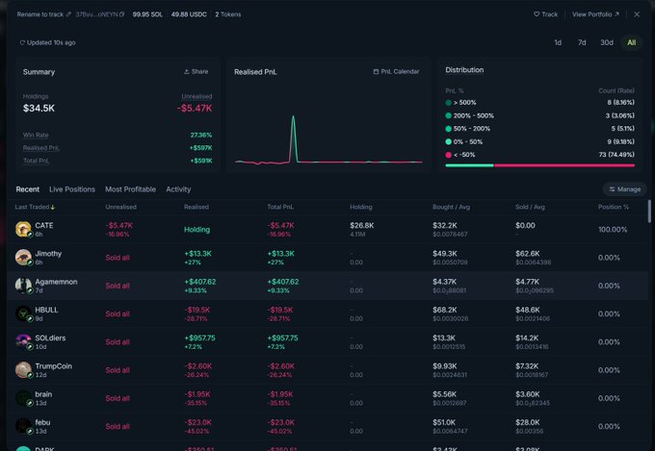Sort by the Sold / Avg column header
Image resolution: width=655 pixels, height=451 pixels.
(530, 207)
